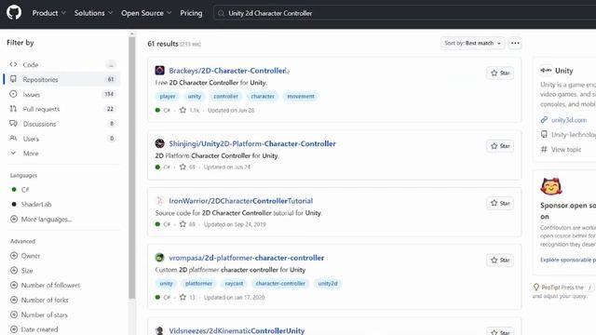
Task: Filter results by Code
Action: point(61,64)
